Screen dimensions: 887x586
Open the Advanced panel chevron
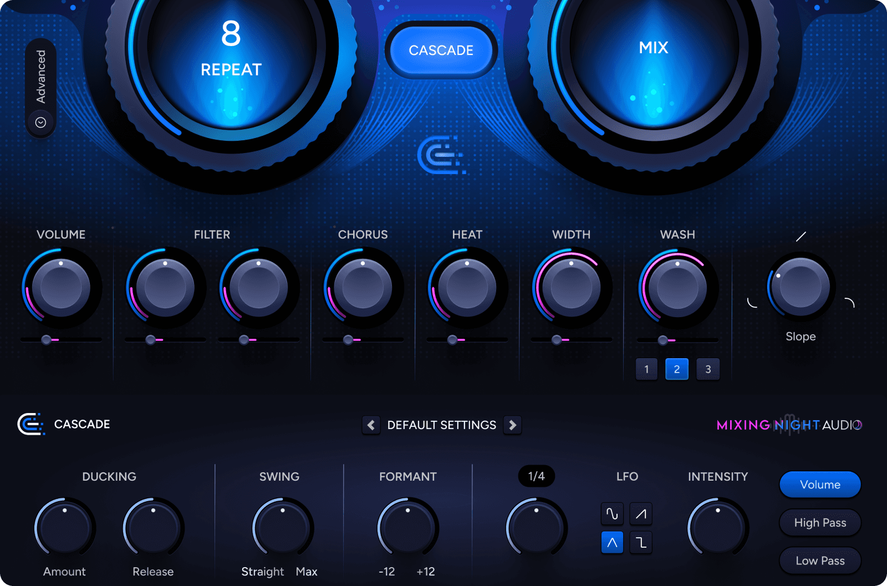coord(40,122)
